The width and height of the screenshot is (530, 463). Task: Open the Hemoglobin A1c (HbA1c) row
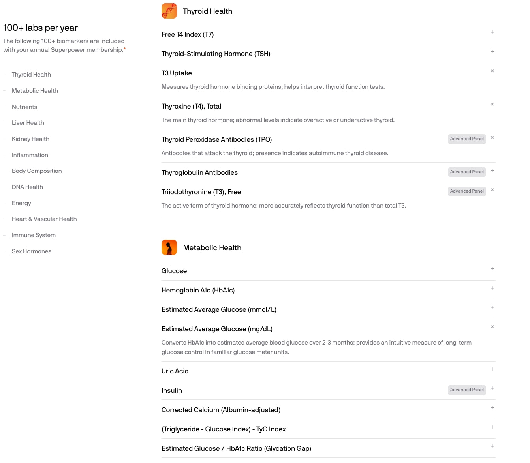tap(329, 290)
